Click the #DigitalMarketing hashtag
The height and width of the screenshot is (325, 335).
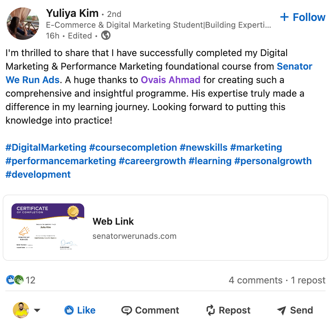click(46, 148)
